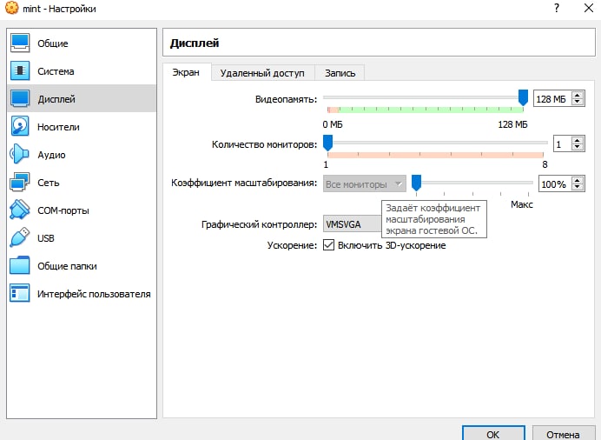The width and height of the screenshot is (601, 440).
Task: Click the Видеопамять label
Action: click(287, 99)
